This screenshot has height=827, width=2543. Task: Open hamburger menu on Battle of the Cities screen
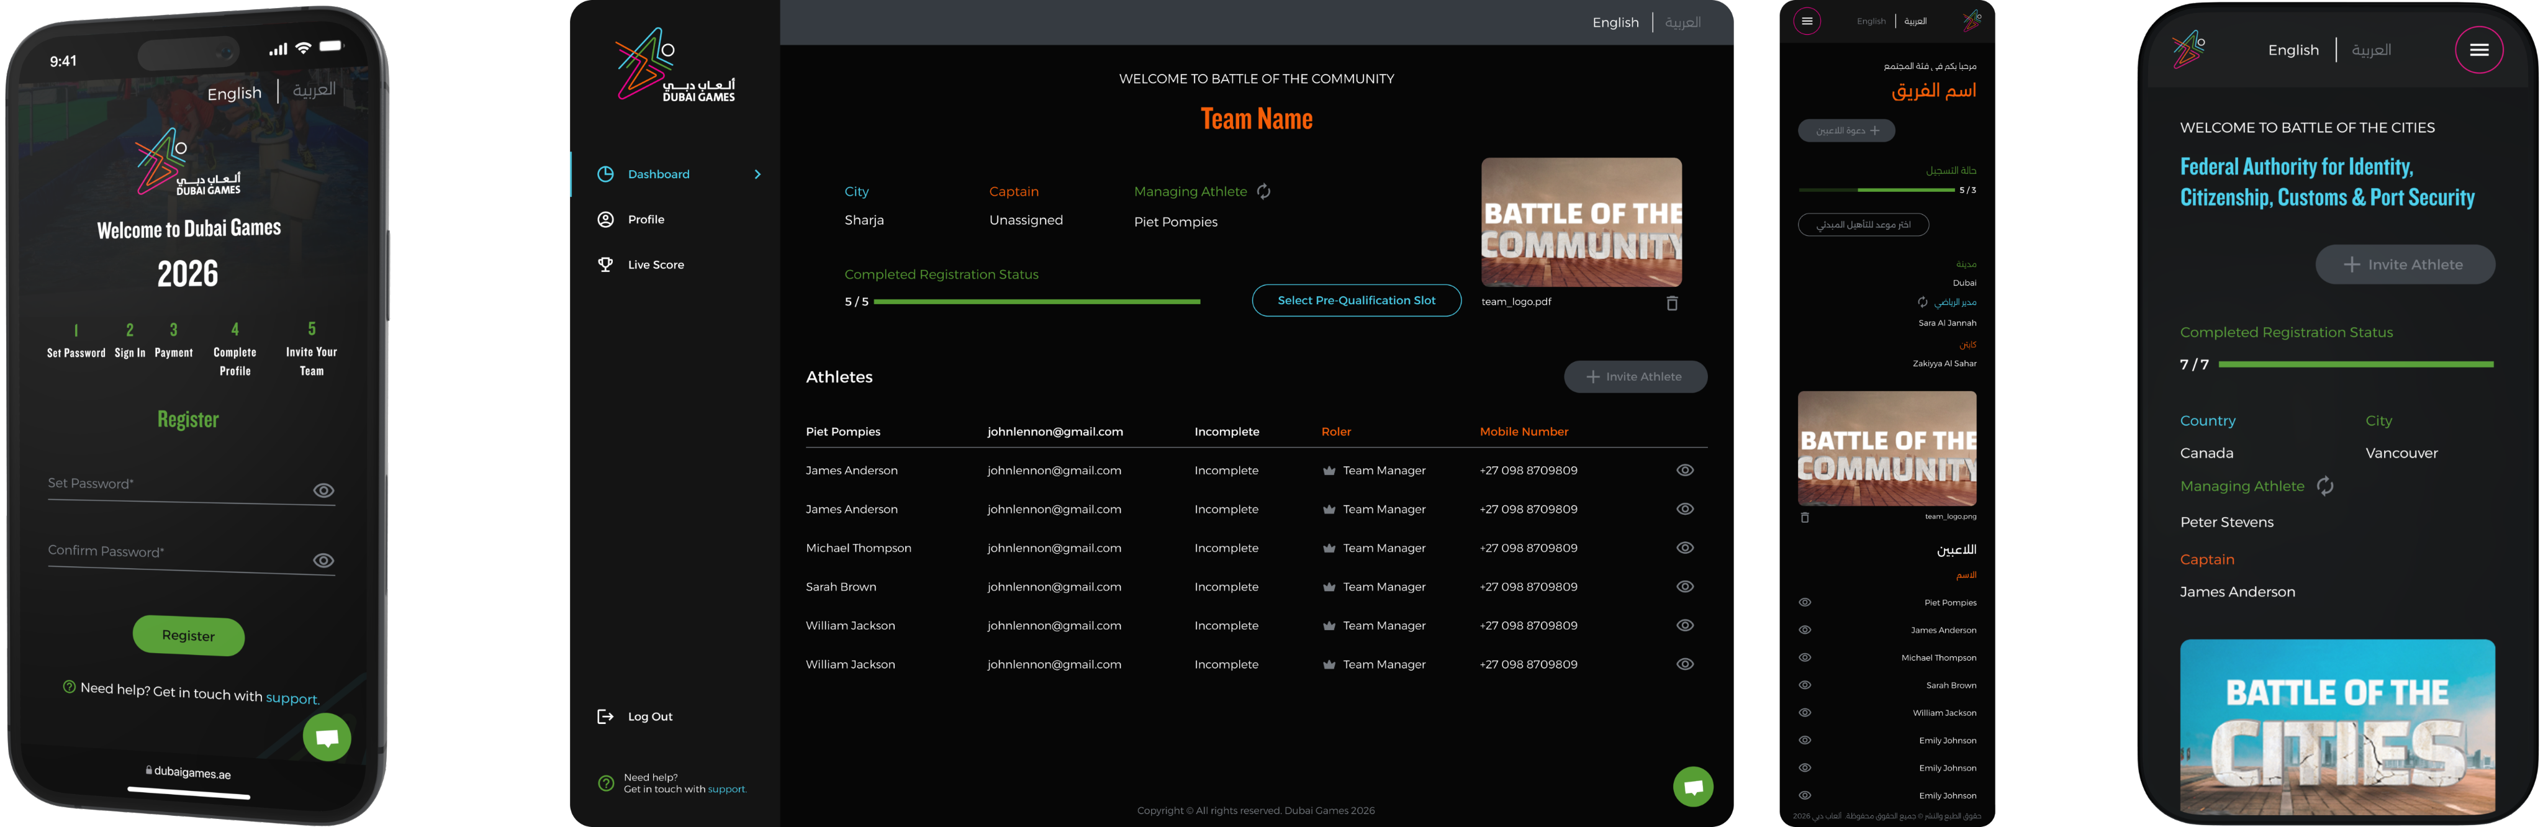(x=2479, y=50)
